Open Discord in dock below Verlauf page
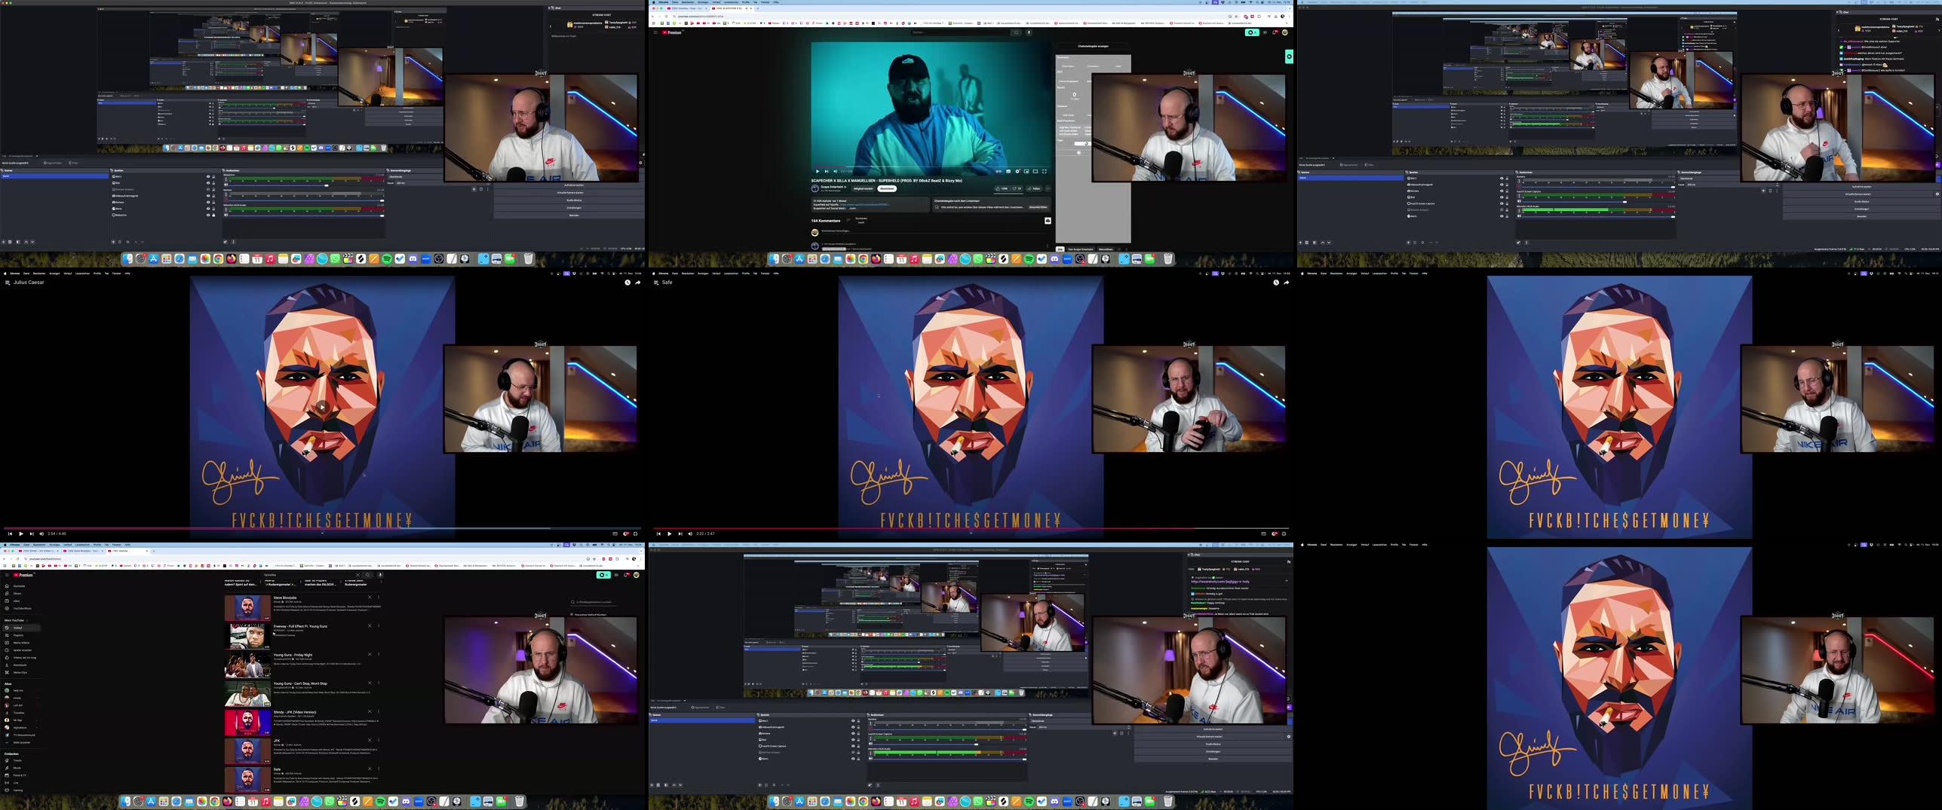Viewport: 1942px width, 810px height. (406, 801)
